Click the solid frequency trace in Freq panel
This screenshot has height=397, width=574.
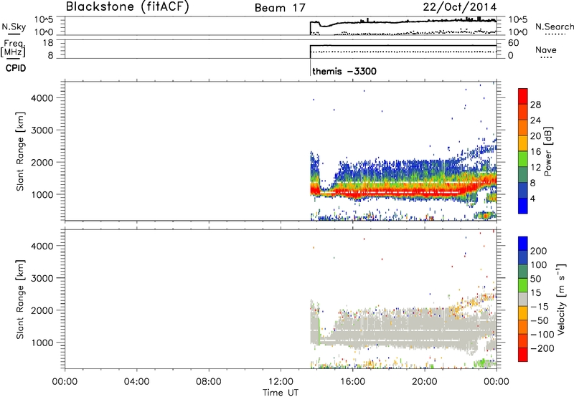pyautogui.click(x=403, y=46)
